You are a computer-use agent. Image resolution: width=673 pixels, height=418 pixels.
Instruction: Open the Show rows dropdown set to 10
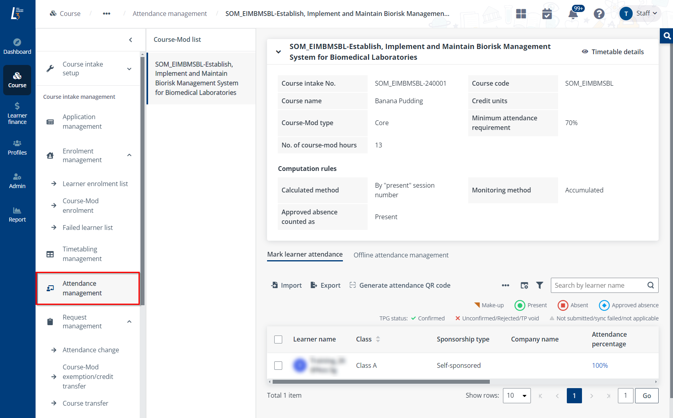click(517, 395)
